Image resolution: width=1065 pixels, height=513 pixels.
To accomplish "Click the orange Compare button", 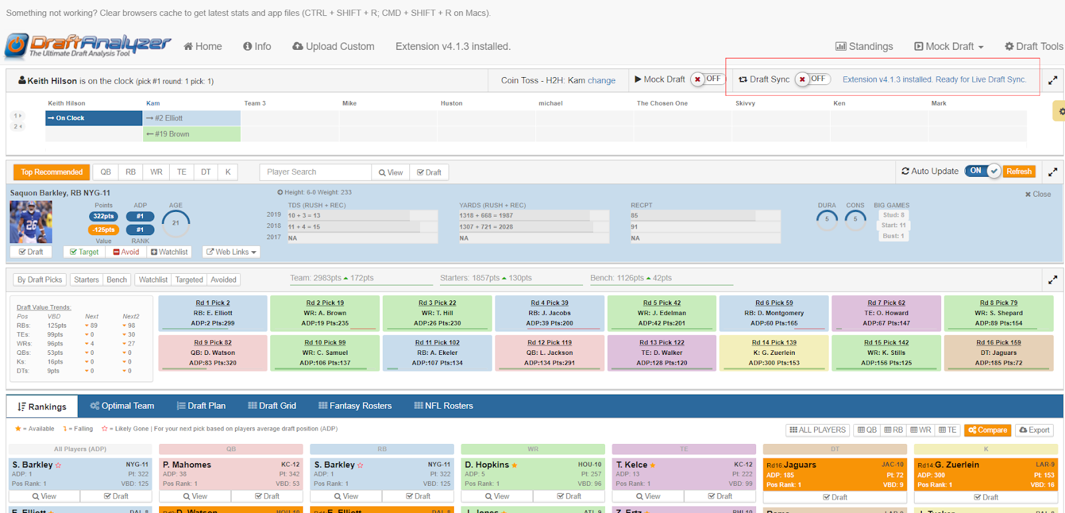I will (988, 430).
